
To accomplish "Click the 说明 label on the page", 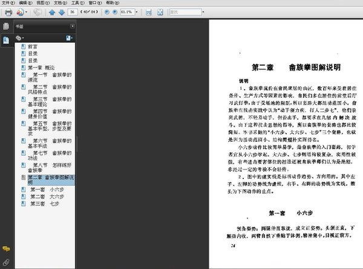I will pyautogui.click(x=244, y=81).
